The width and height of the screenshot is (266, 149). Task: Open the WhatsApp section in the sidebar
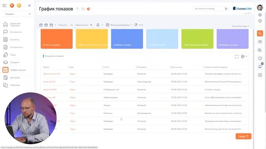click(12, 85)
